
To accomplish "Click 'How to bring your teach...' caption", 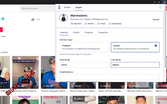I will coord(54,91).
